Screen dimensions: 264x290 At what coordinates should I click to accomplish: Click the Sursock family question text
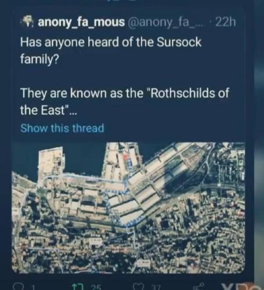[x=111, y=50]
